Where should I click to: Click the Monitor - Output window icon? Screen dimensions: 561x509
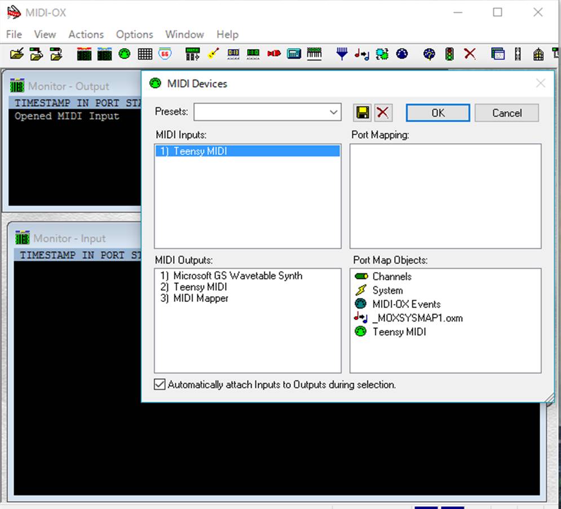point(17,86)
